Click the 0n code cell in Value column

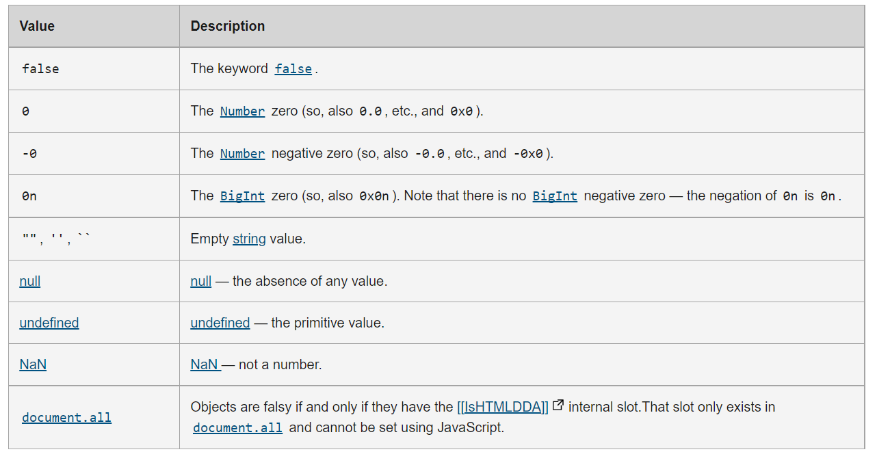click(x=29, y=196)
